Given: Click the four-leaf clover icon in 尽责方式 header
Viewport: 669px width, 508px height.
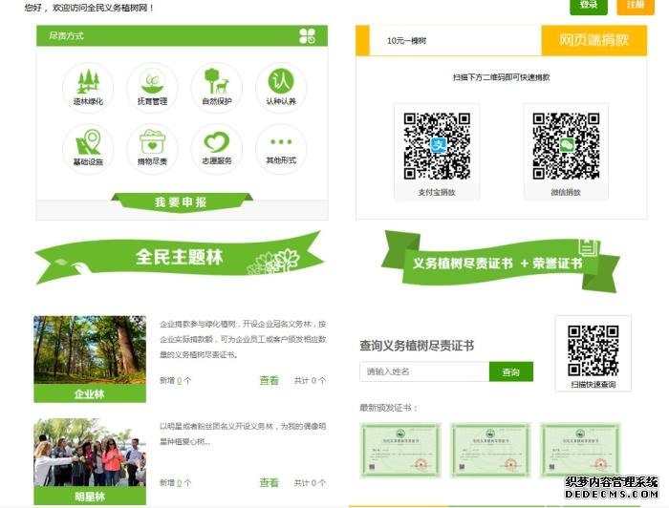Looking at the screenshot, I should [x=307, y=35].
